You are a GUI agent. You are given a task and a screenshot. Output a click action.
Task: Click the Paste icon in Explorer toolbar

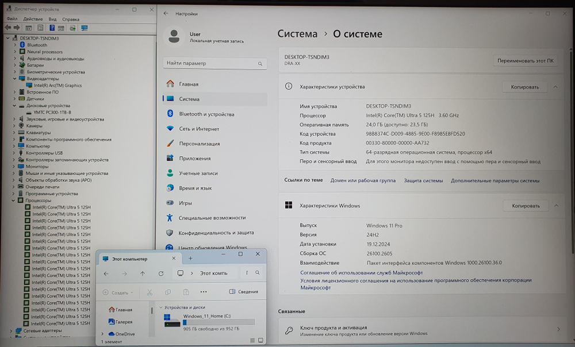click(x=186, y=292)
